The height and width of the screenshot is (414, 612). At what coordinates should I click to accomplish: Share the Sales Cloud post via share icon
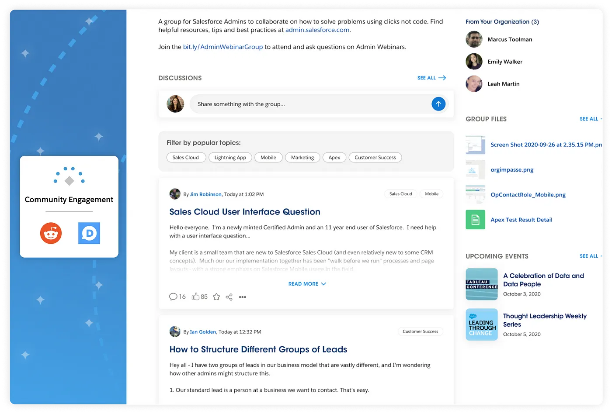click(229, 297)
